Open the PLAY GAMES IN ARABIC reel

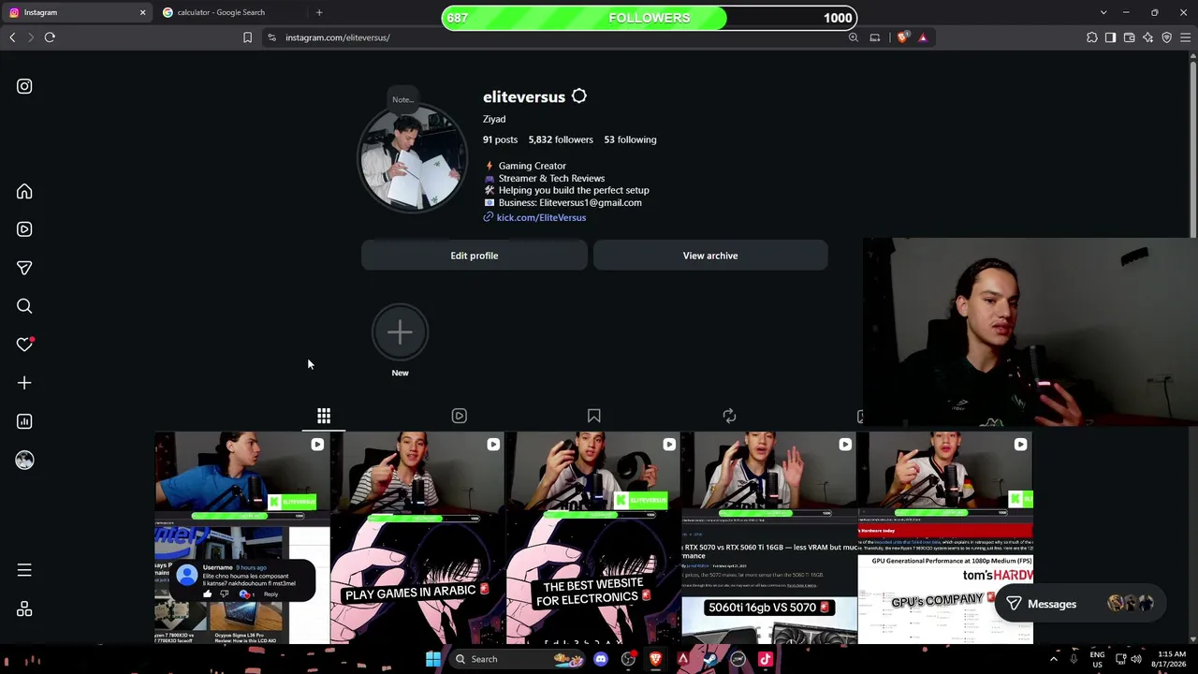point(417,538)
